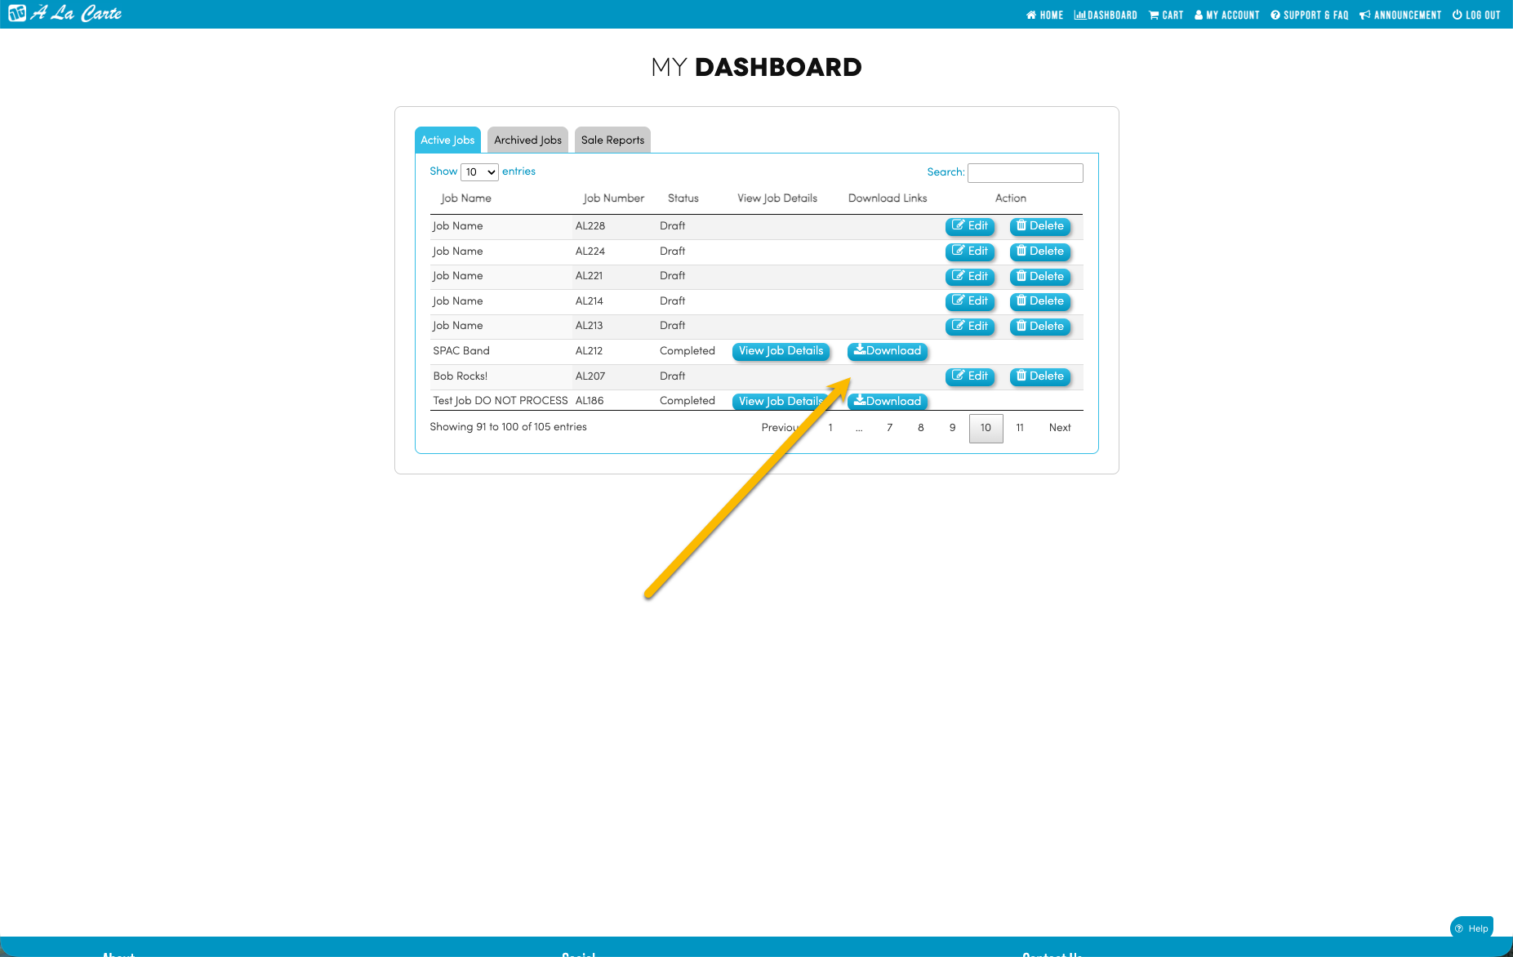
Task: Go to page 8 of entries
Action: coord(920,428)
